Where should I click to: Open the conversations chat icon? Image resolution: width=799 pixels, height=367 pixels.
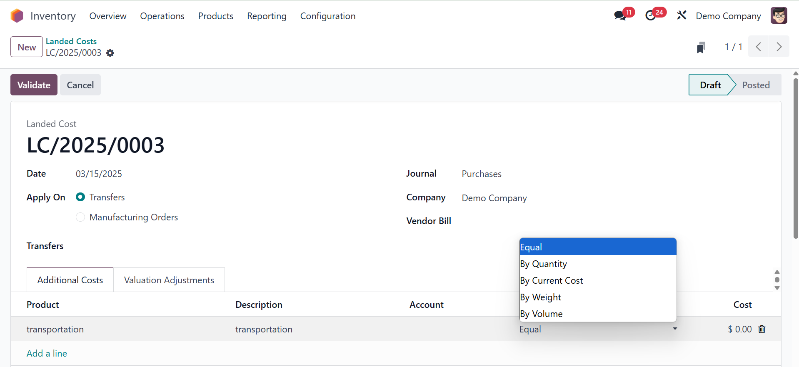pos(620,16)
